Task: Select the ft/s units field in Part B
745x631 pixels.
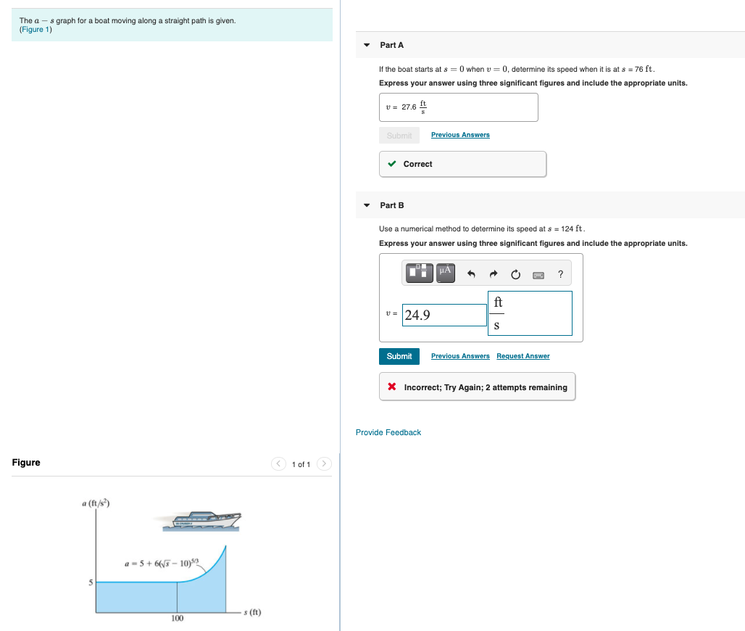Action: click(x=529, y=313)
